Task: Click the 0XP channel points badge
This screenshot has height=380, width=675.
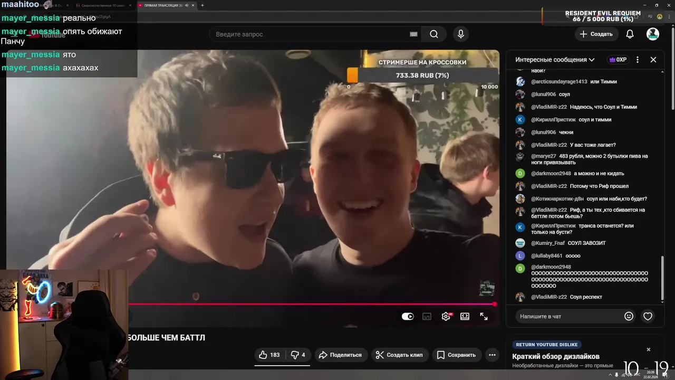Action: coord(618,60)
